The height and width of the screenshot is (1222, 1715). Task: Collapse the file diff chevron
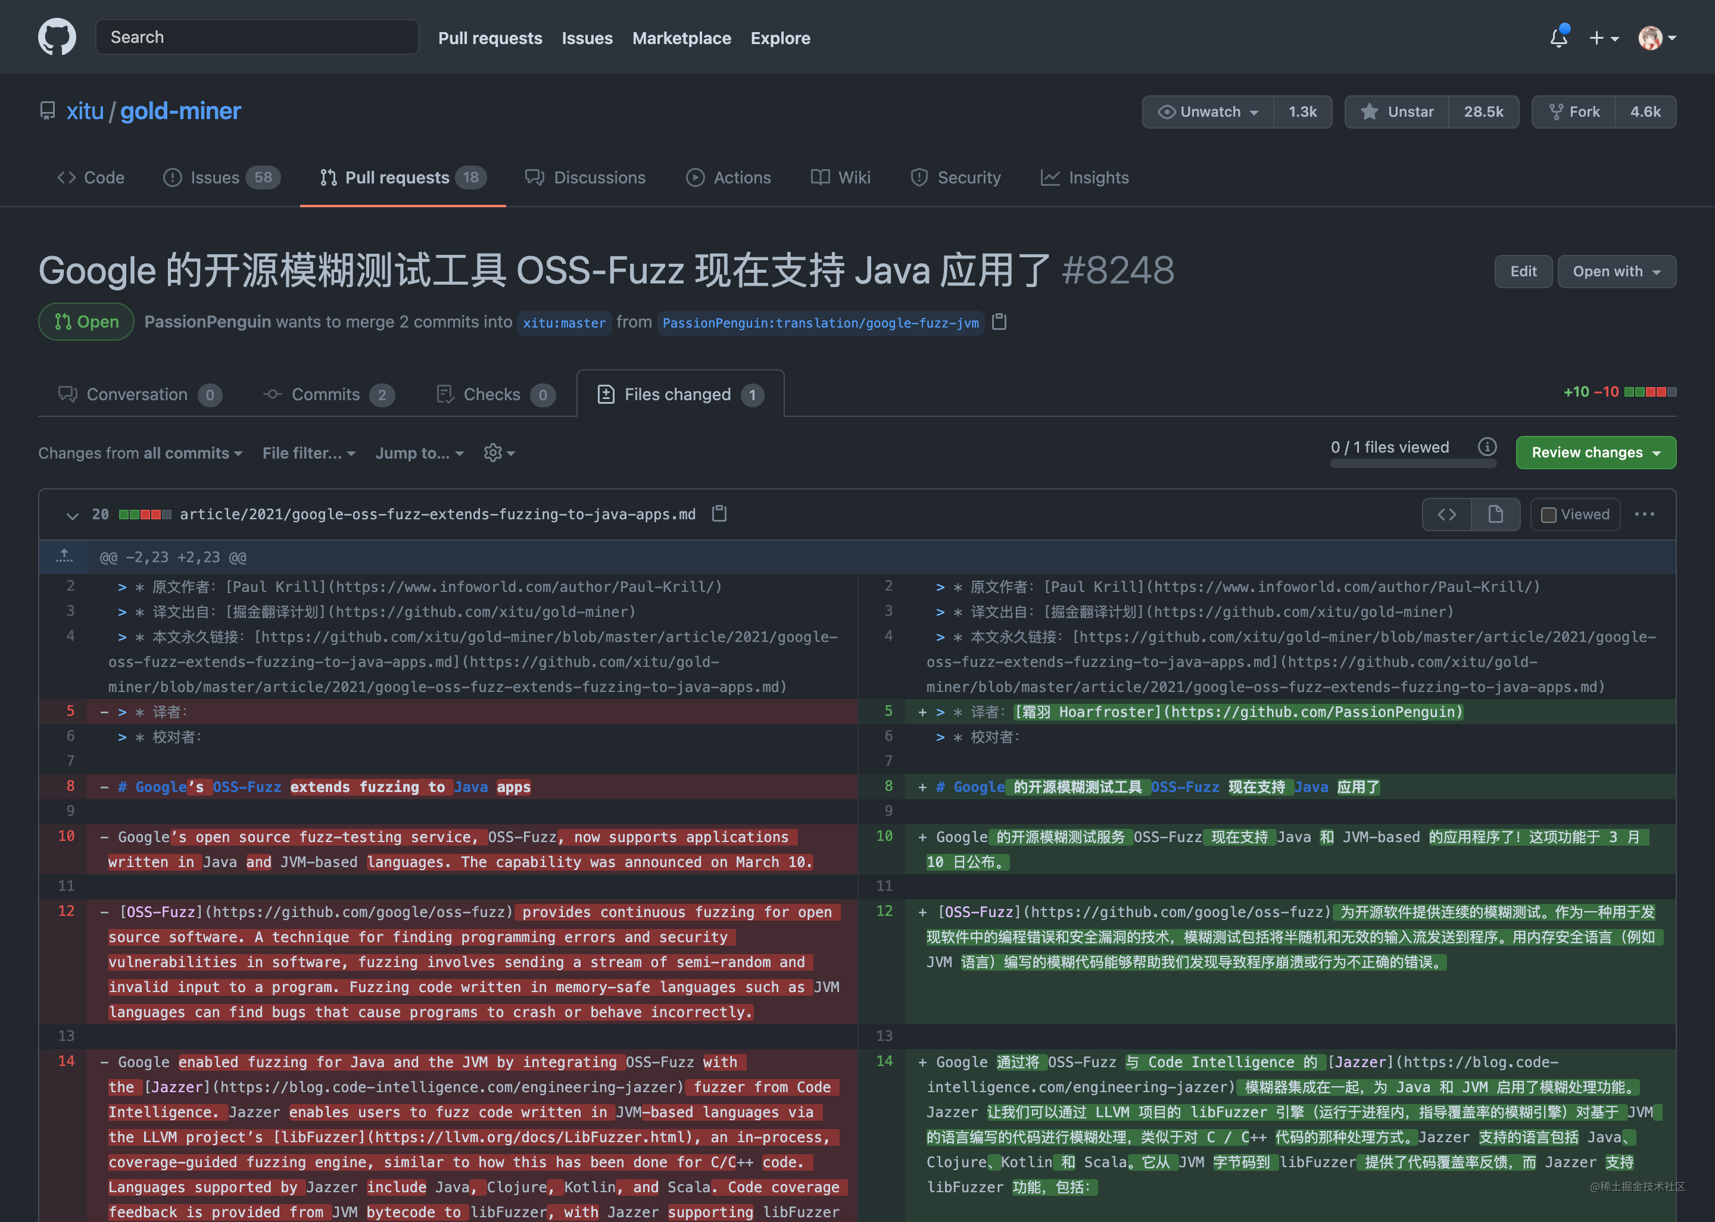[72, 516]
